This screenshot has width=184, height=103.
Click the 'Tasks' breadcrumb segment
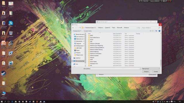[114, 28]
